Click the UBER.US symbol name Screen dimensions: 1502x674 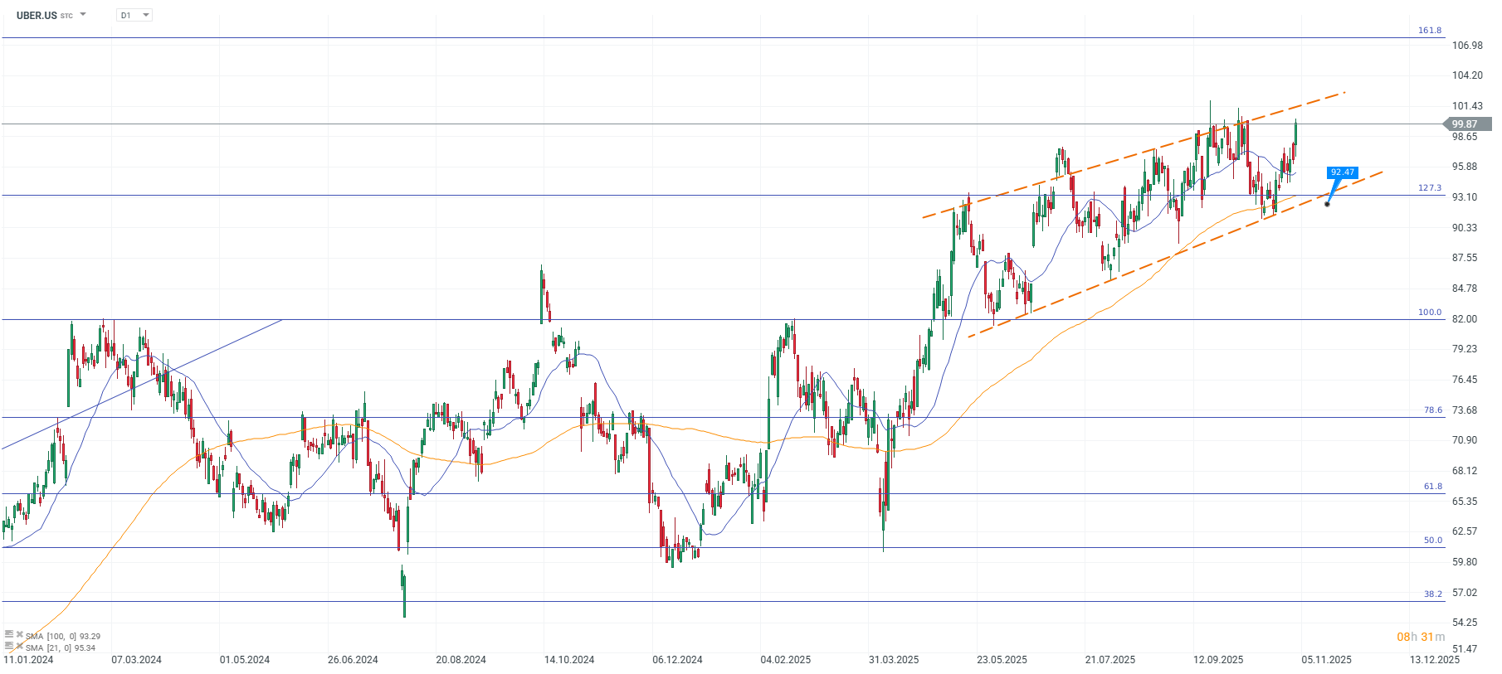(37, 15)
